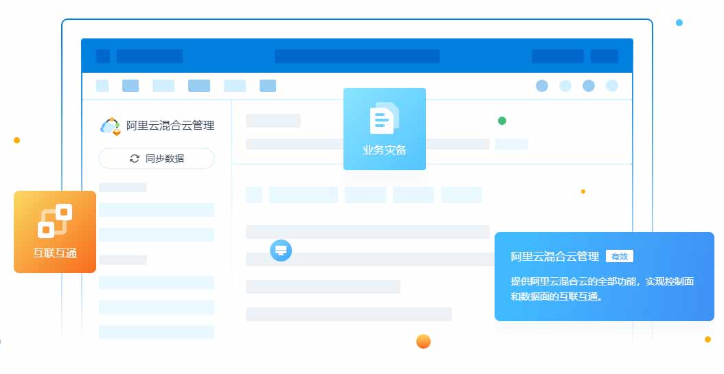Click the 阿里云混合云管理 title in blue card
Screen dimensions: 724x374
(x=554, y=257)
